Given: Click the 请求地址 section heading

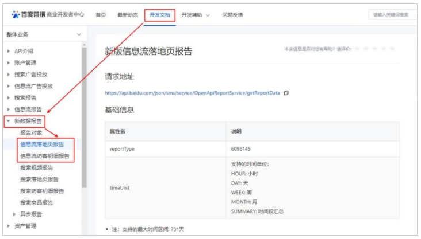Looking at the screenshot, I should coord(119,77).
